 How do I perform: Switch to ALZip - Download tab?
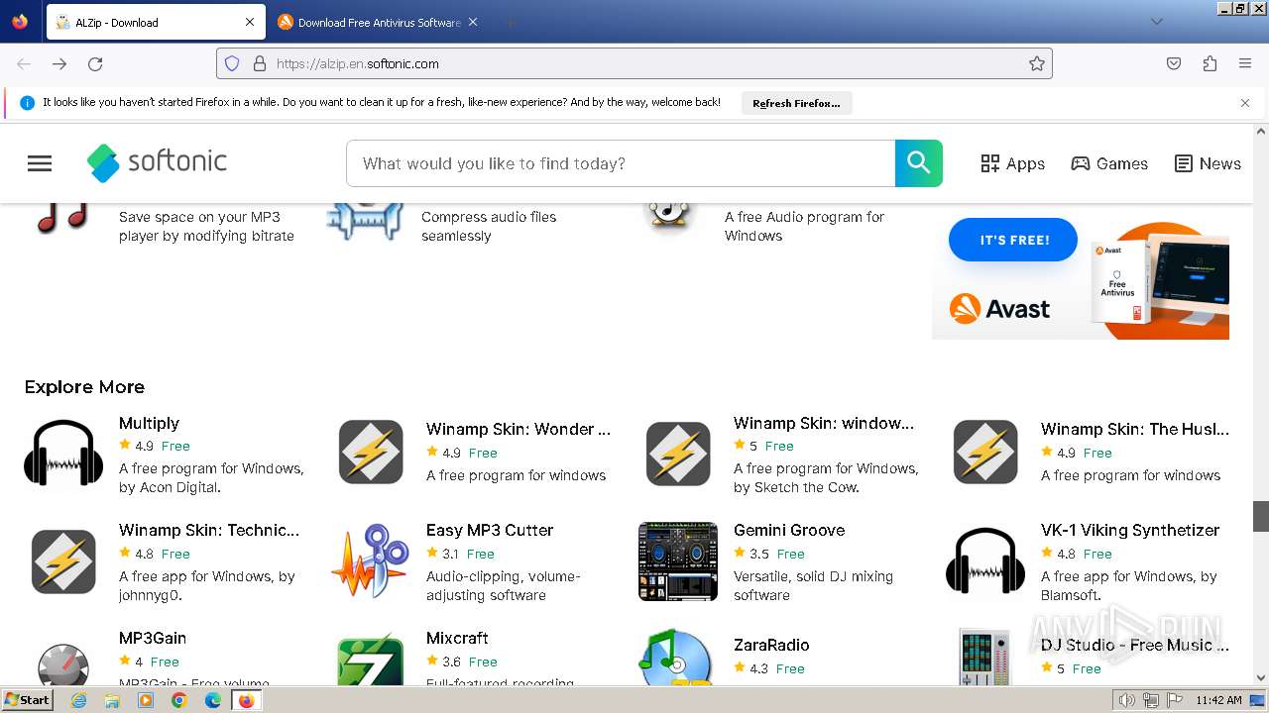[156, 22]
